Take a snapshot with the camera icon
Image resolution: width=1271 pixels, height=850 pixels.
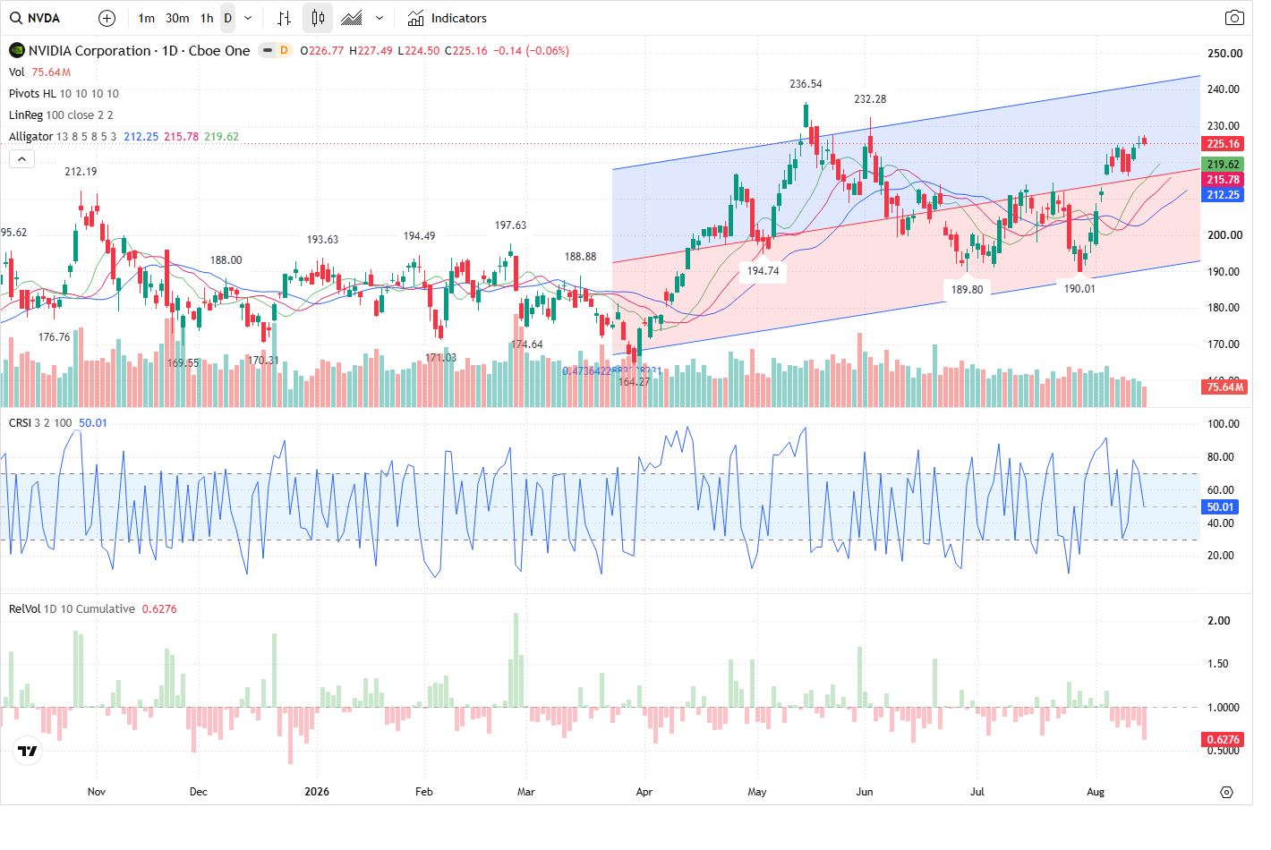(1234, 18)
